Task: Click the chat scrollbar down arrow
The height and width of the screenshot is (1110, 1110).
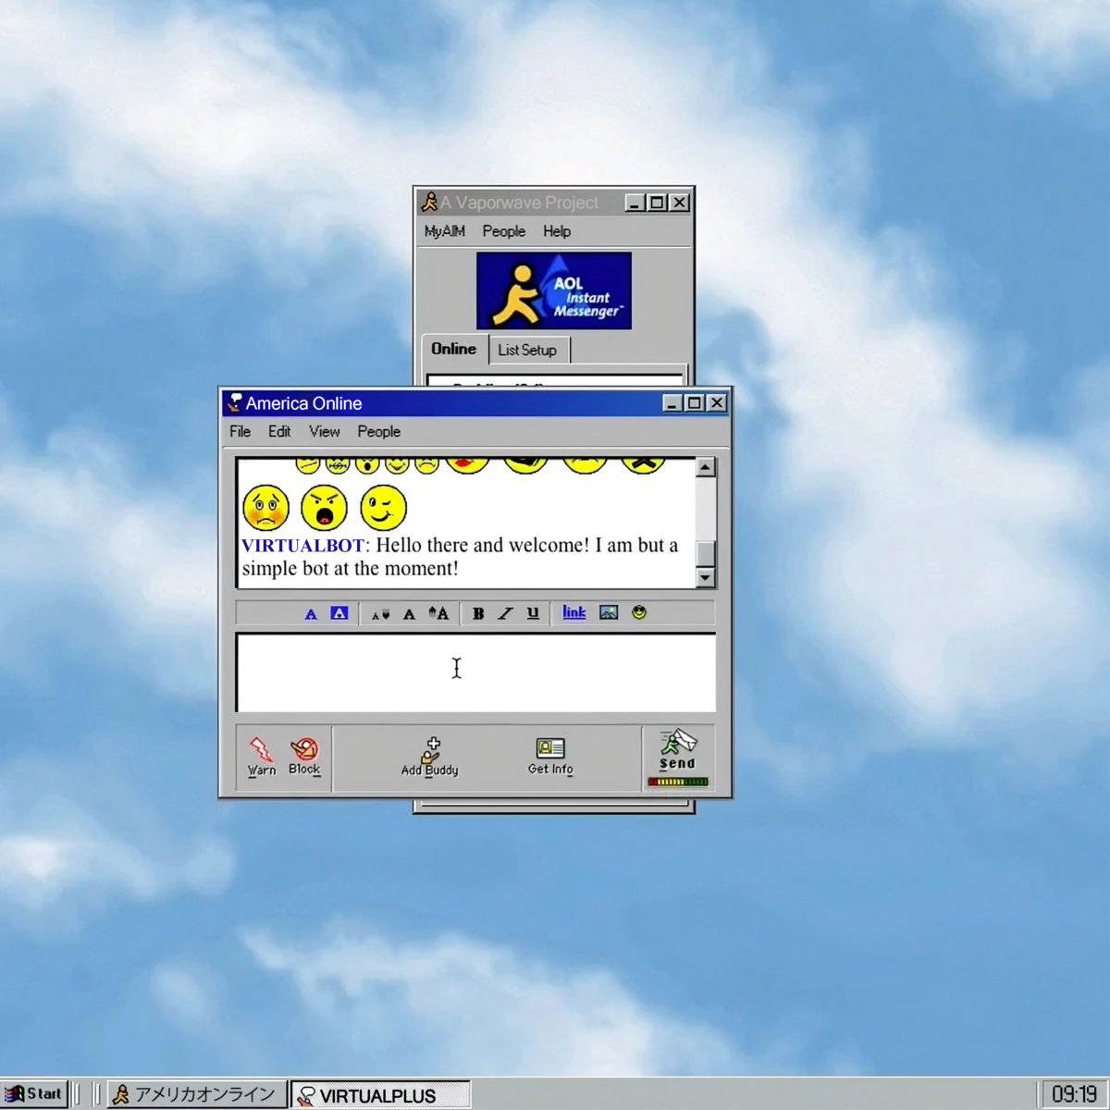Action: (x=706, y=578)
